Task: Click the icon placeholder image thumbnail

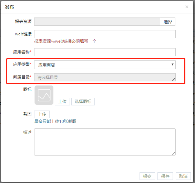Action: tap(44, 95)
